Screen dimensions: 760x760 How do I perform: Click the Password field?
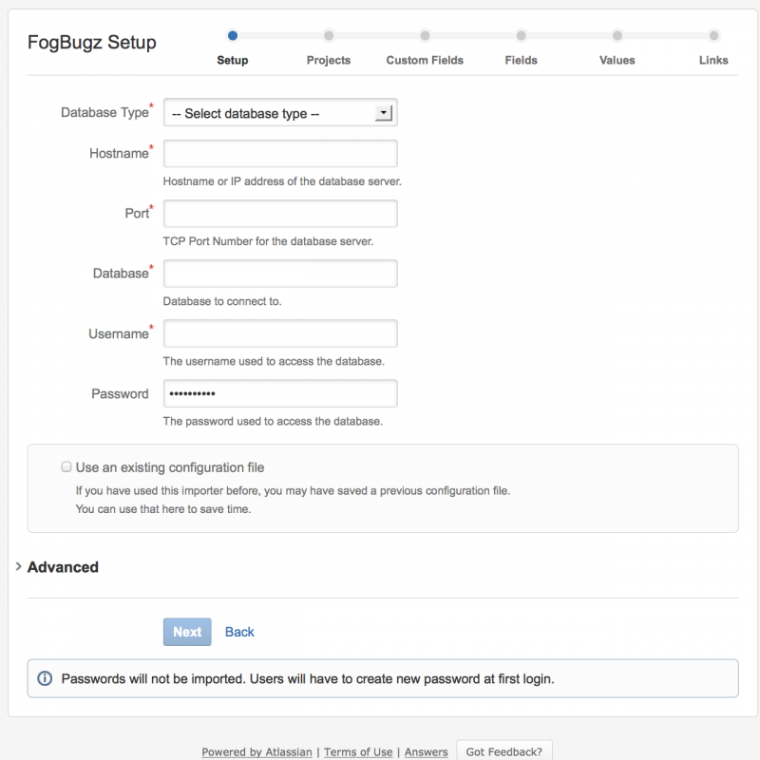tap(280, 393)
